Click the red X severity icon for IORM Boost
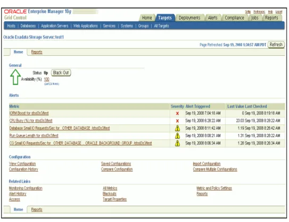Screen dimensions: 289x222 pyautogui.click(x=177, y=113)
